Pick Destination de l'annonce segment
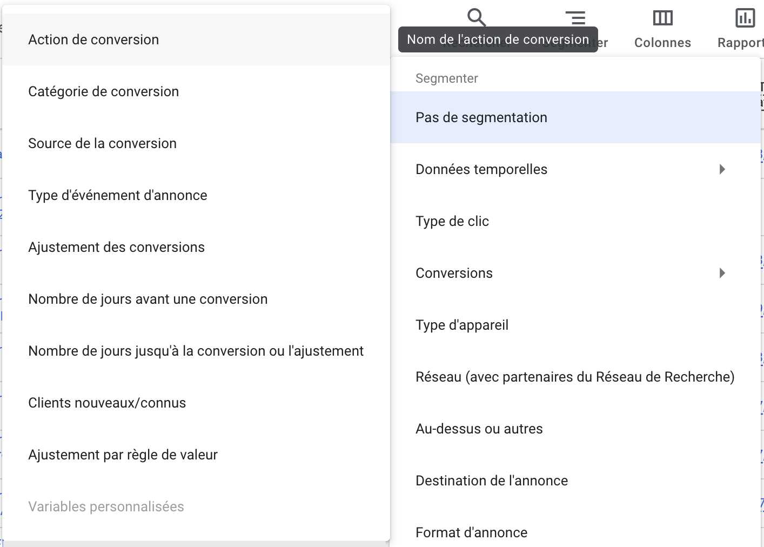 tap(575, 481)
